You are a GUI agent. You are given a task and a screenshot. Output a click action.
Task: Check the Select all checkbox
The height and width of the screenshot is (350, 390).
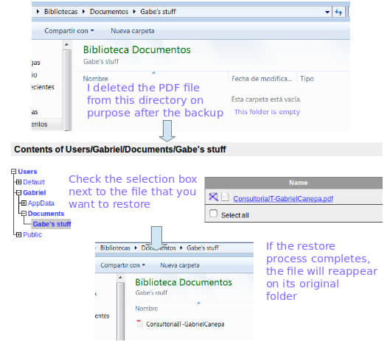click(213, 214)
